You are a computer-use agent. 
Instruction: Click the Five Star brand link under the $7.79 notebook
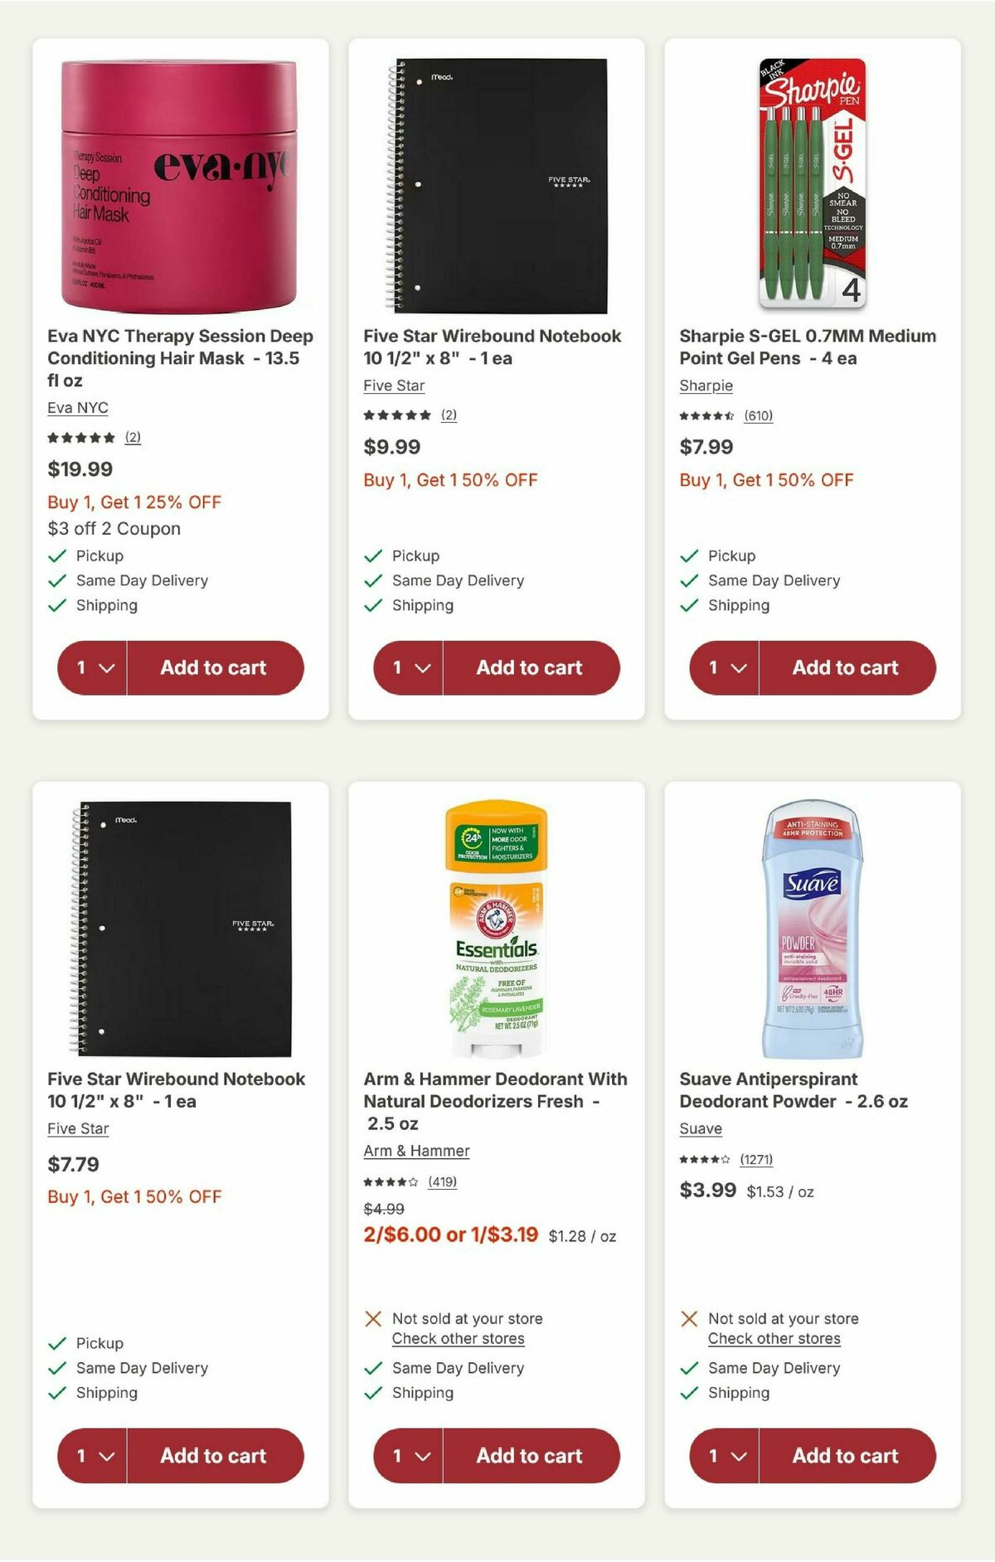tap(78, 1128)
